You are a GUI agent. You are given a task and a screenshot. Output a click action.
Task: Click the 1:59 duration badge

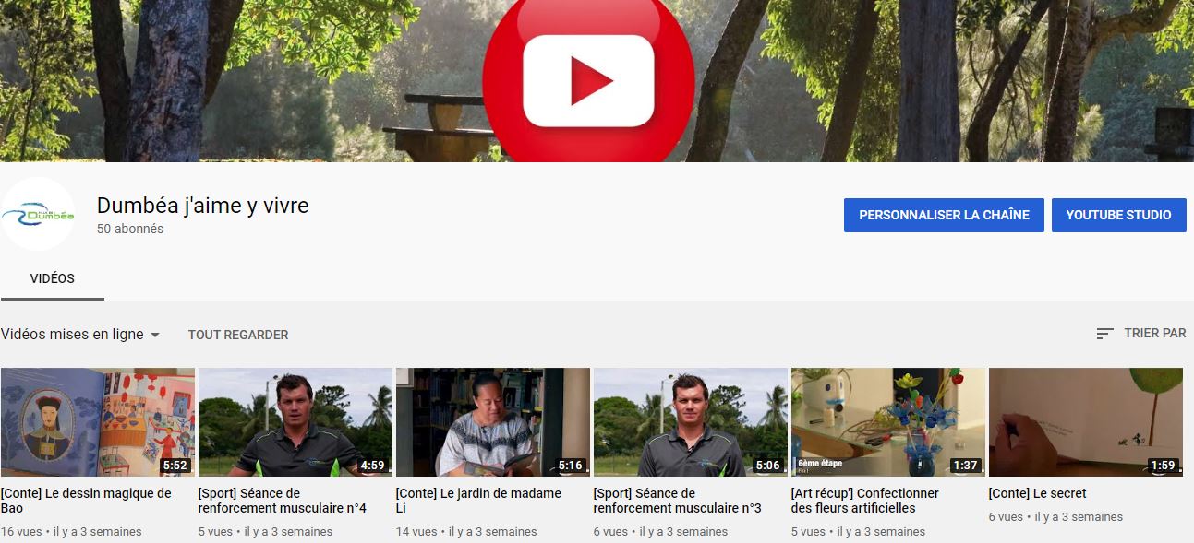pyautogui.click(x=1164, y=466)
